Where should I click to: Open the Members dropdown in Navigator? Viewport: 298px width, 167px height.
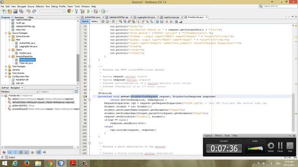(x=20, y=92)
